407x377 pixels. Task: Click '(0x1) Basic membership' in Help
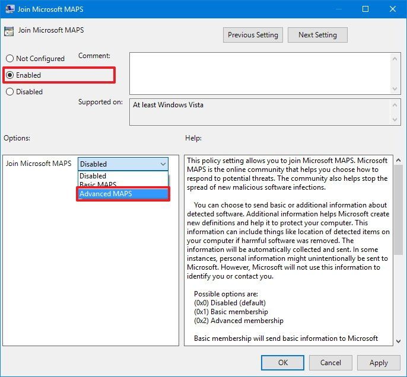pyautogui.click(x=231, y=312)
